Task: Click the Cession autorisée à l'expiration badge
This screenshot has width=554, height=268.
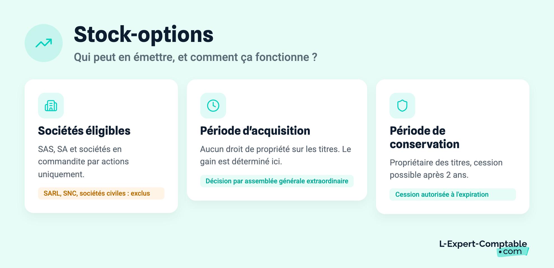Action: 453,195
